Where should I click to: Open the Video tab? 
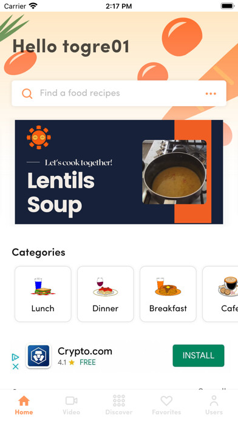click(72, 405)
